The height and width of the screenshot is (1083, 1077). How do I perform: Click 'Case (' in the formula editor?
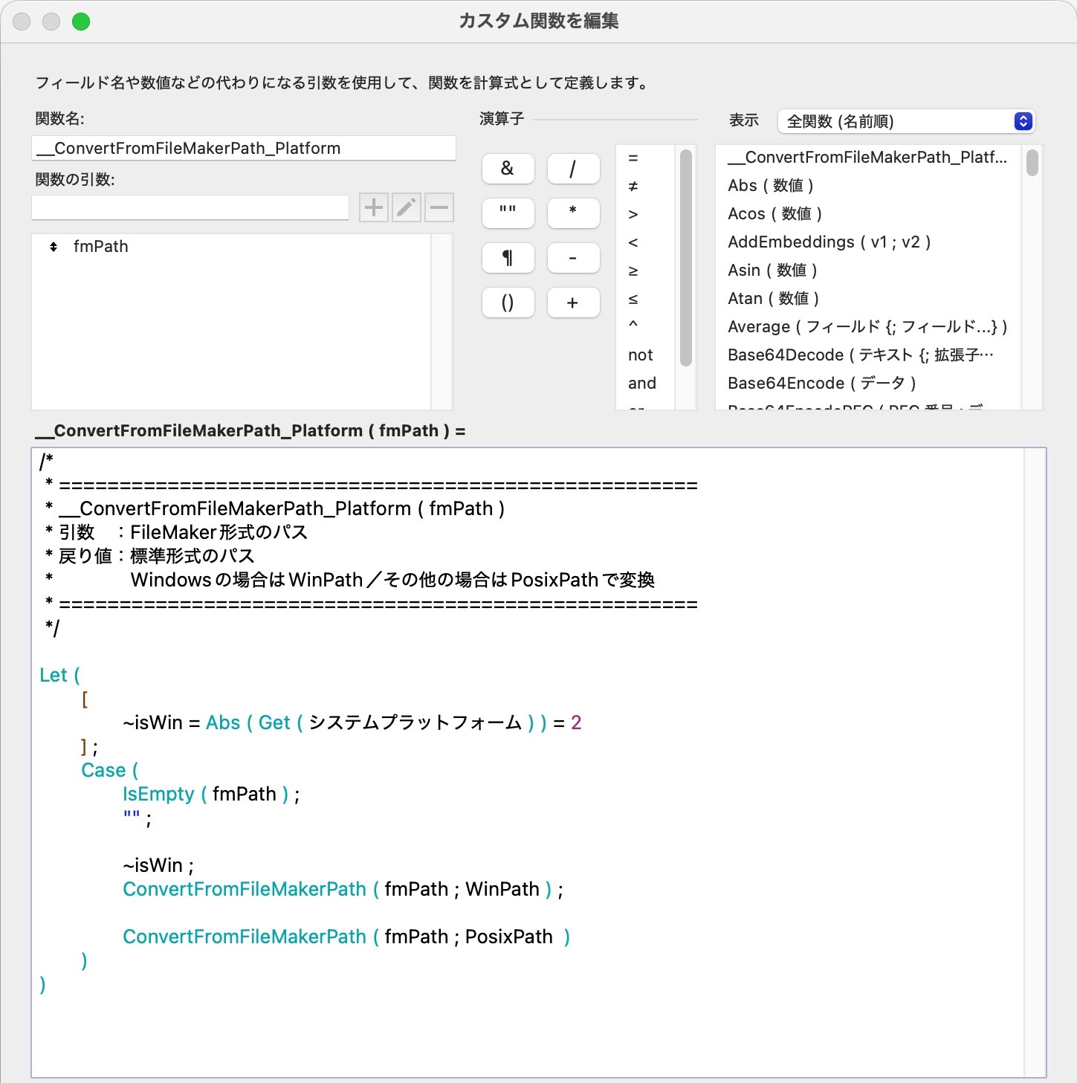pos(110,770)
